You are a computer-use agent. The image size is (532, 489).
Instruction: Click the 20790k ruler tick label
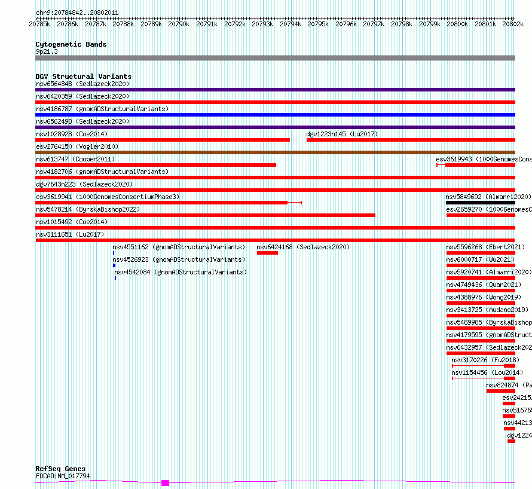tap(179, 24)
